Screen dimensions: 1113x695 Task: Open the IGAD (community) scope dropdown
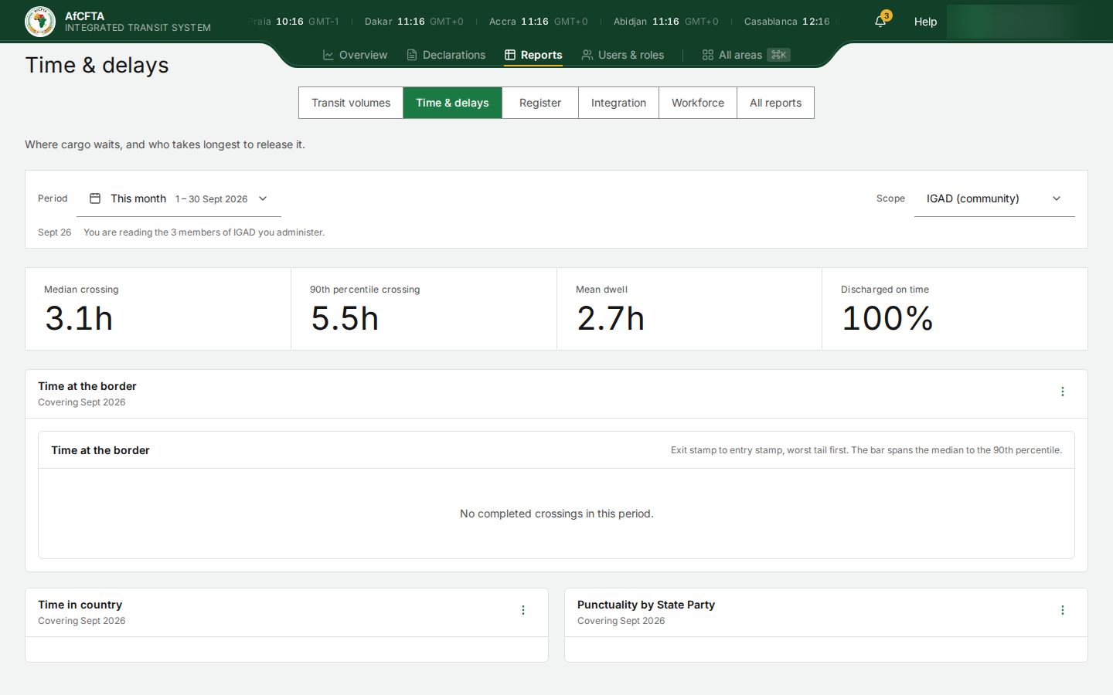[x=994, y=198]
